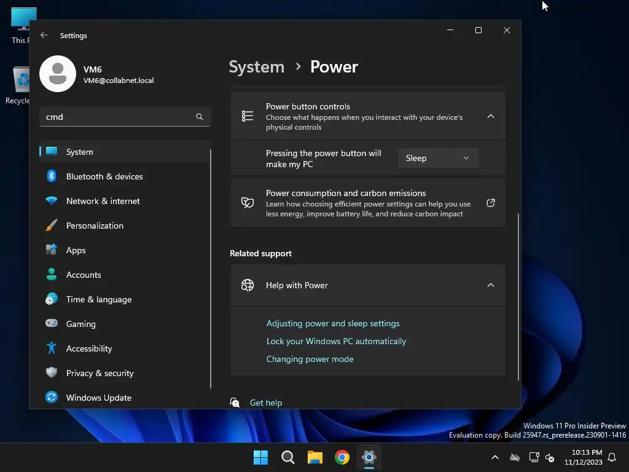Focus the settings search field containing cmd
The height and width of the screenshot is (472, 629).
tap(125, 117)
